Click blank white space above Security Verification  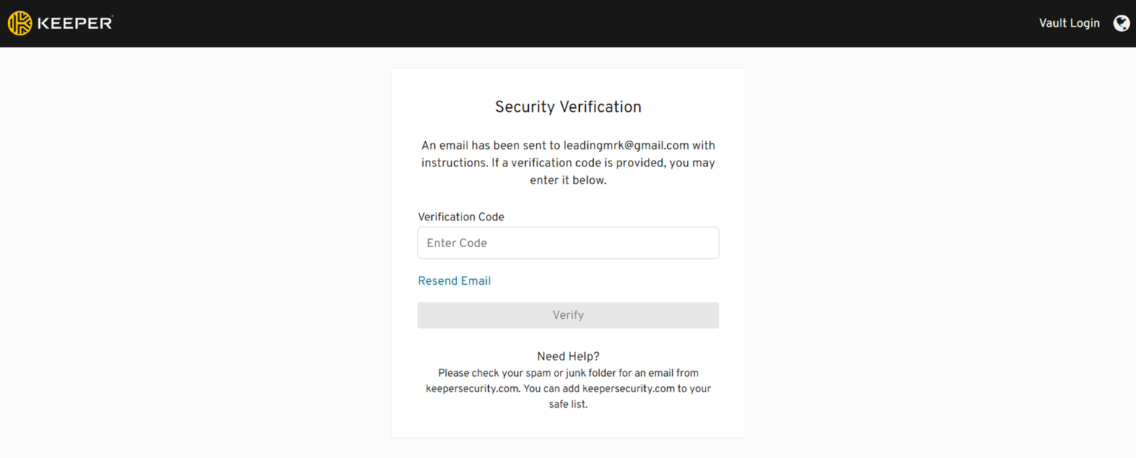(568, 81)
